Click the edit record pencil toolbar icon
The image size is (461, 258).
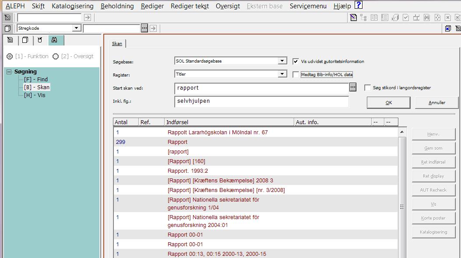pos(353,17)
